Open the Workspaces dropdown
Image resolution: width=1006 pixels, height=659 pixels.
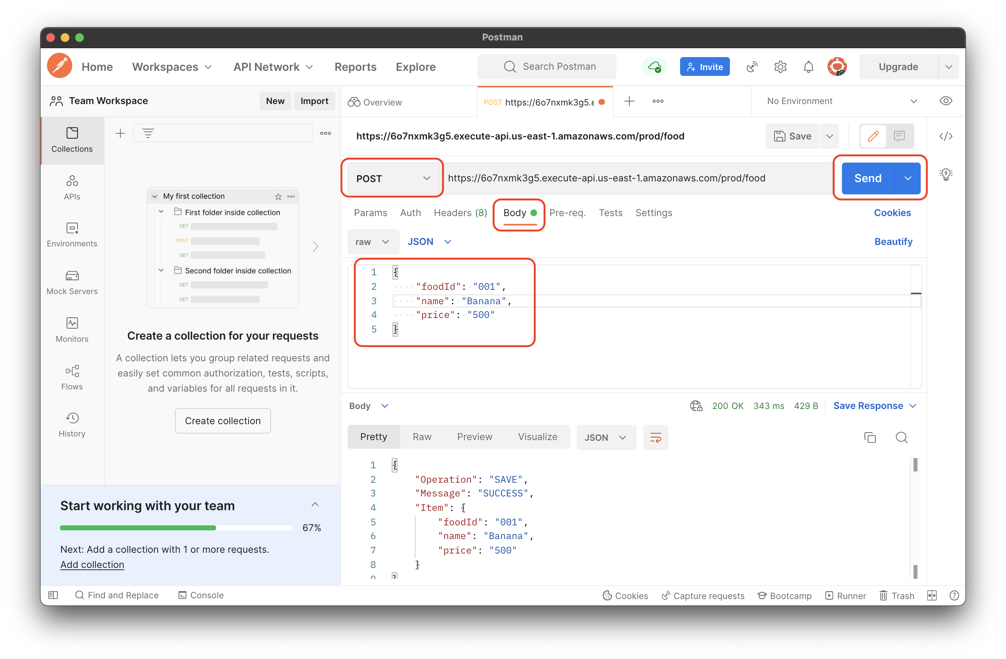(x=172, y=67)
